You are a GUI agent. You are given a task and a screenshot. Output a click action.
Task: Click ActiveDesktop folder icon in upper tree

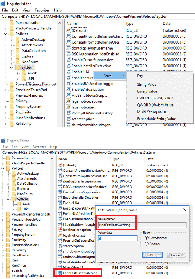coord(17,40)
